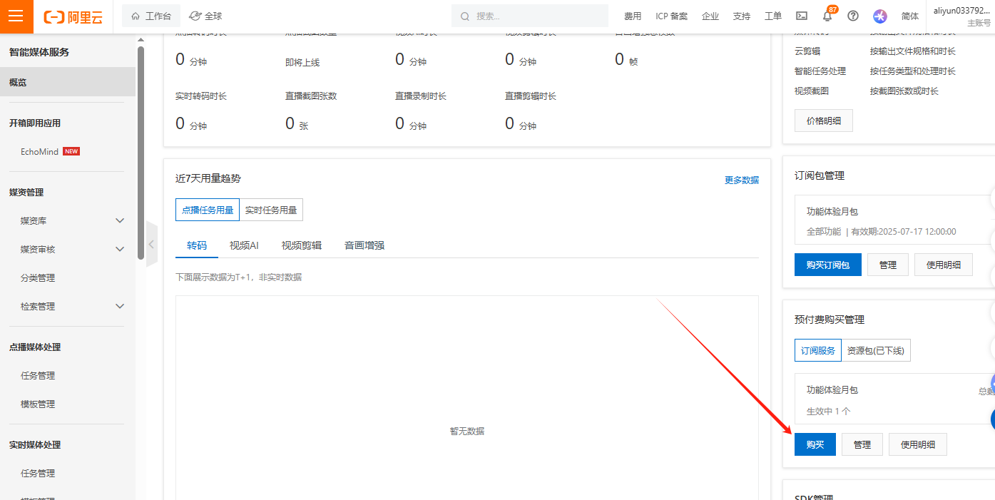Open the 费用 menu
The height and width of the screenshot is (500, 995).
(633, 16)
